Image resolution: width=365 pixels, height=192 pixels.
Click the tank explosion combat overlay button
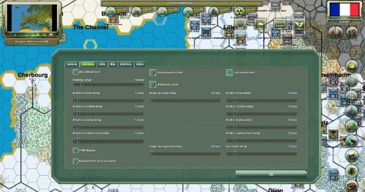click(x=260, y=24)
